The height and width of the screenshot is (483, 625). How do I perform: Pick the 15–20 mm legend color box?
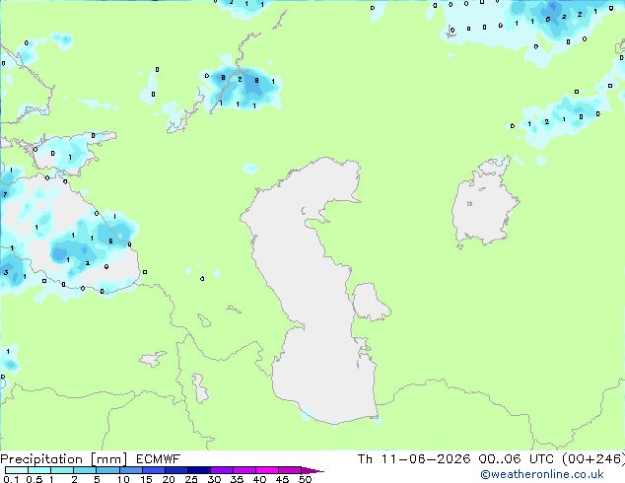(x=153, y=470)
